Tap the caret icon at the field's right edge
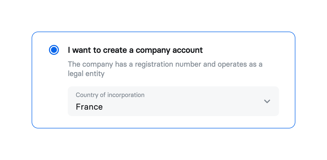This screenshot has height=160, width=327. [x=267, y=101]
